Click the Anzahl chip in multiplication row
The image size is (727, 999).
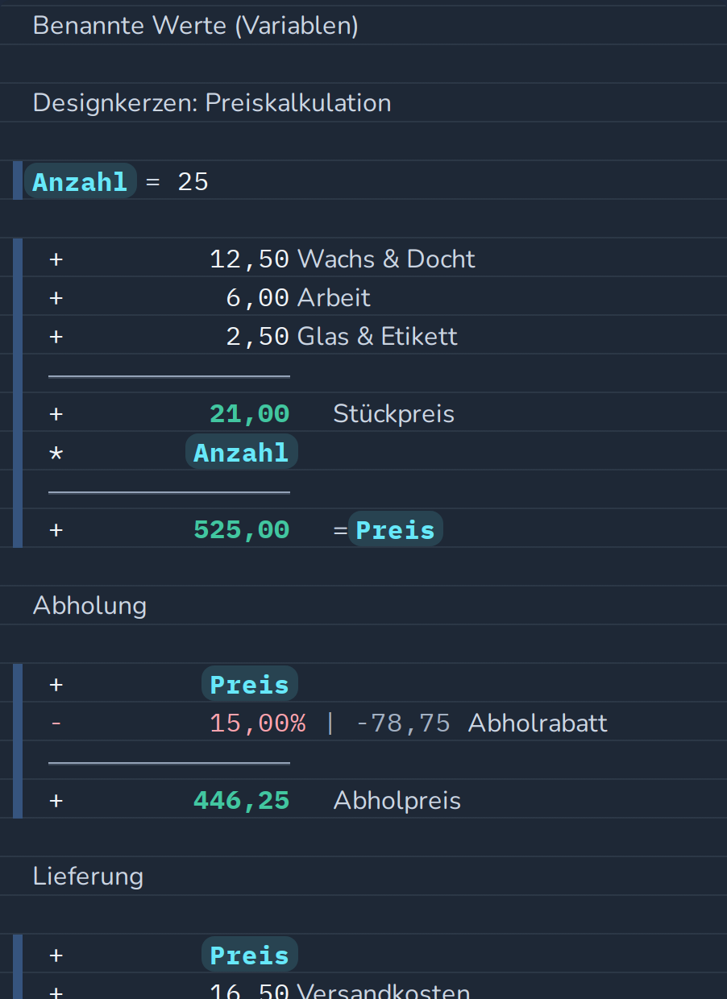pyautogui.click(x=242, y=452)
